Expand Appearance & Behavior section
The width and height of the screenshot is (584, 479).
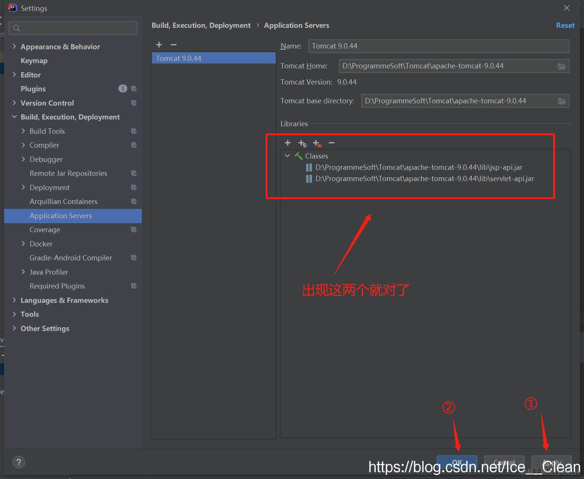point(14,47)
